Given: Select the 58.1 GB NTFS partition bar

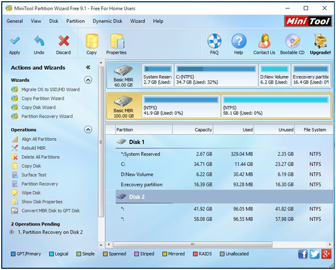Looking at the screenshot, I should point(276,106).
